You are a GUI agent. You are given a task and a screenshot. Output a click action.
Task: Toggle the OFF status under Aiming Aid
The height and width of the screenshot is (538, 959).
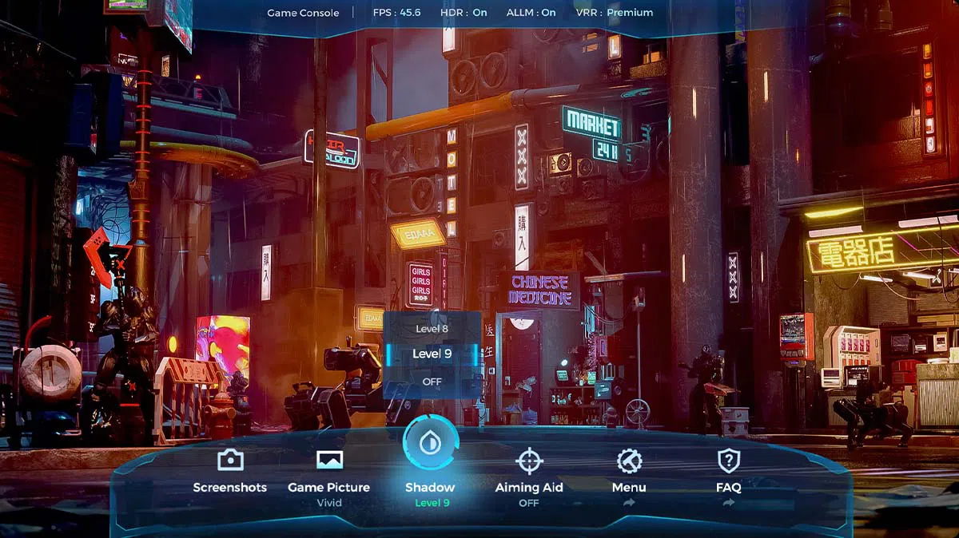(529, 503)
